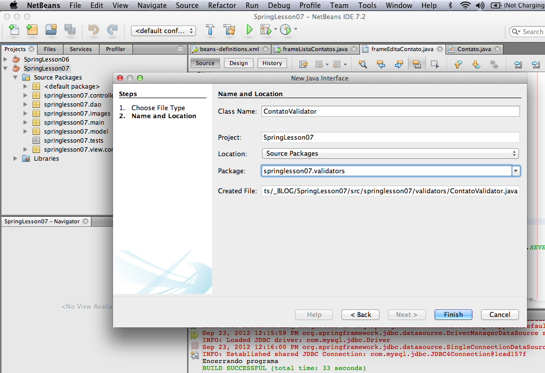This screenshot has height=373, width=545.
Task: Switch editor to History view
Action: pyautogui.click(x=272, y=63)
